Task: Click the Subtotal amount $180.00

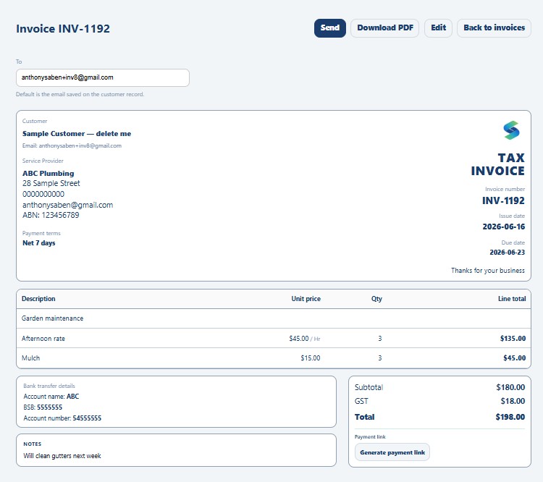Action: click(510, 387)
